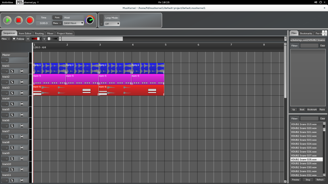Open the Loop Mode Off dropdown
The width and height of the screenshot is (328, 184).
[x=112, y=24]
